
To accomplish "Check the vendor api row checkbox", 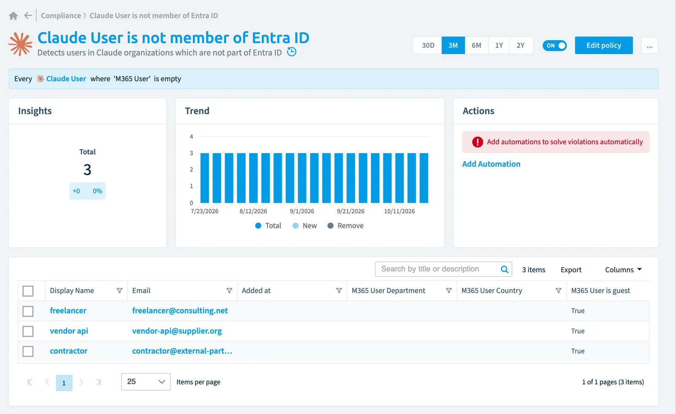I will click(28, 331).
